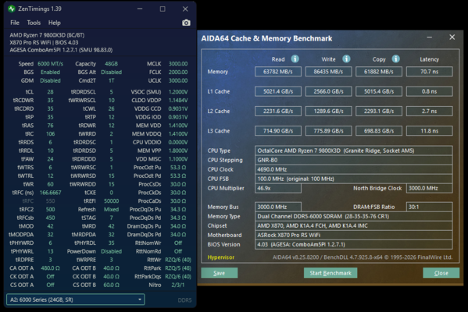
Task: Maximize the ZenTimings window
Action: pos(163,9)
